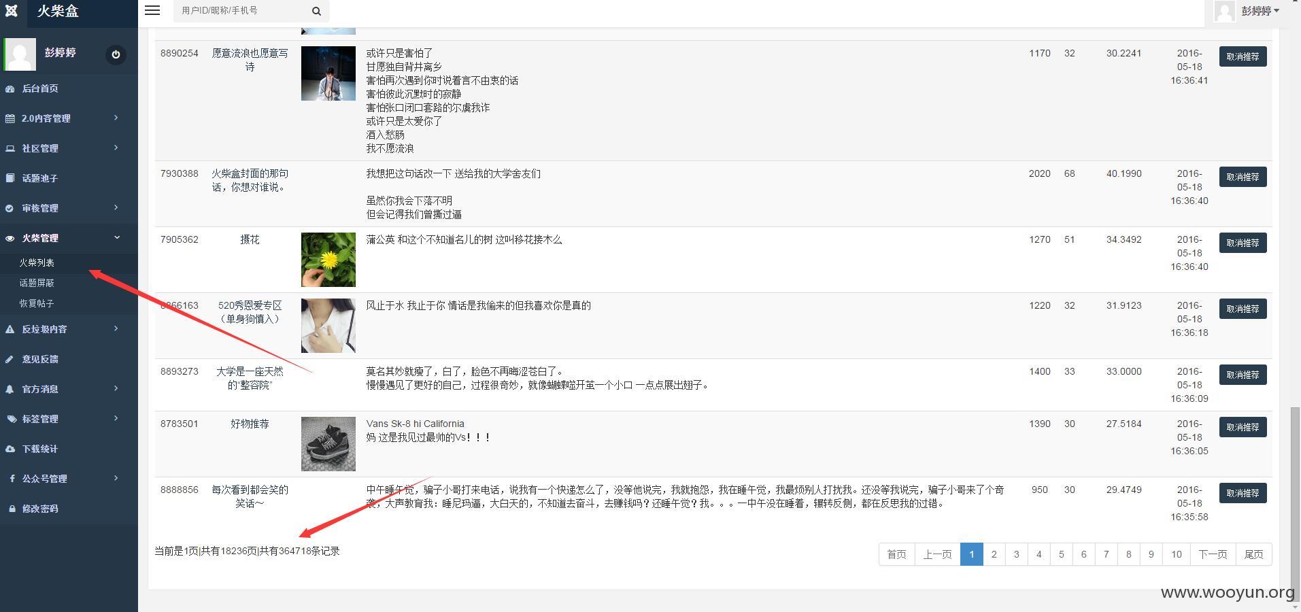Open the Vans sneakers thumbnail
The image size is (1301, 612).
click(328, 444)
